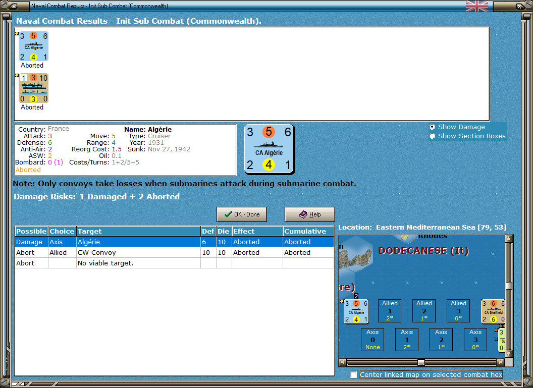
Task: Open the Help button
Action: tap(310, 214)
